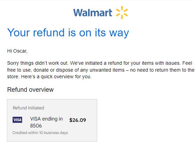This screenshot has height=152, width=195.
Task: Click the word "refund" in the headline
Action: pos(49,33)
